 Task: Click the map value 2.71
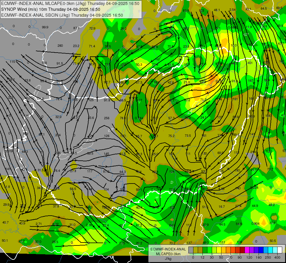tap(39, 224)
